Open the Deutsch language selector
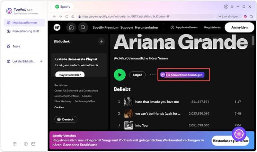This screenshot has height=152, width=257. (x=66, y=119)
